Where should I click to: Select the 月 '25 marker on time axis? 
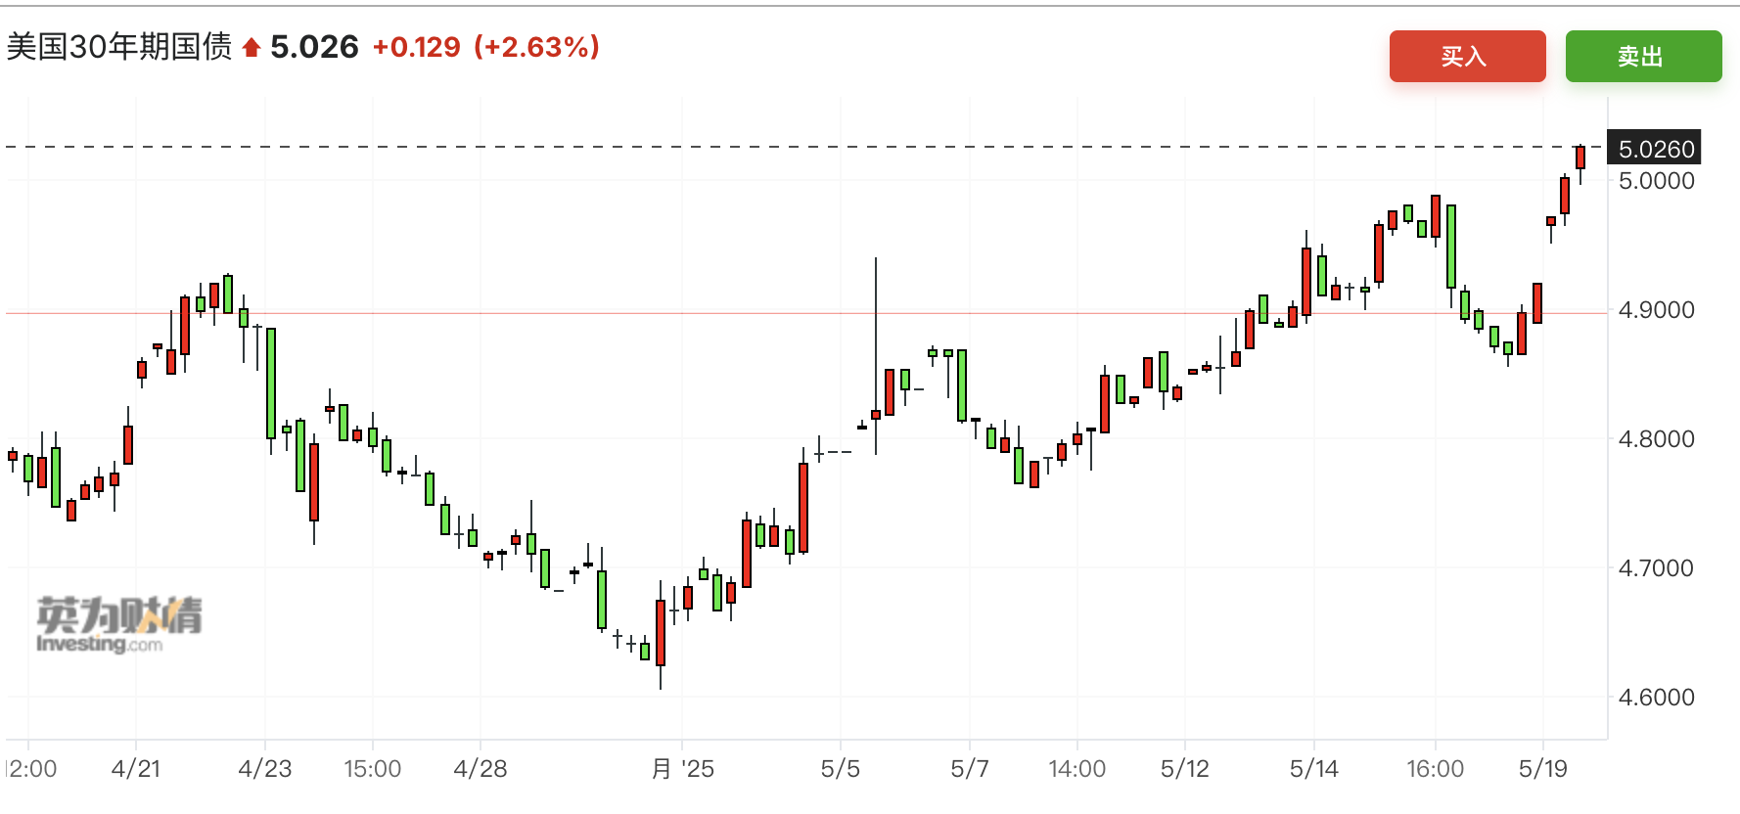click(683, 769)
